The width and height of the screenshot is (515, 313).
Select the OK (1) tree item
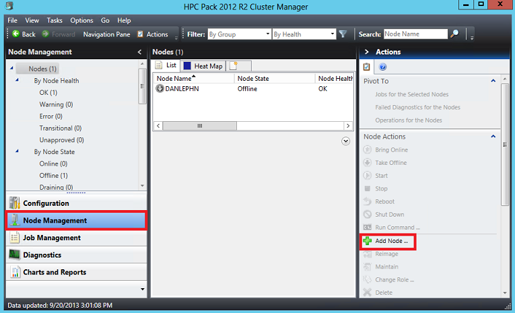pyautogui.click(x=48, y=93)
